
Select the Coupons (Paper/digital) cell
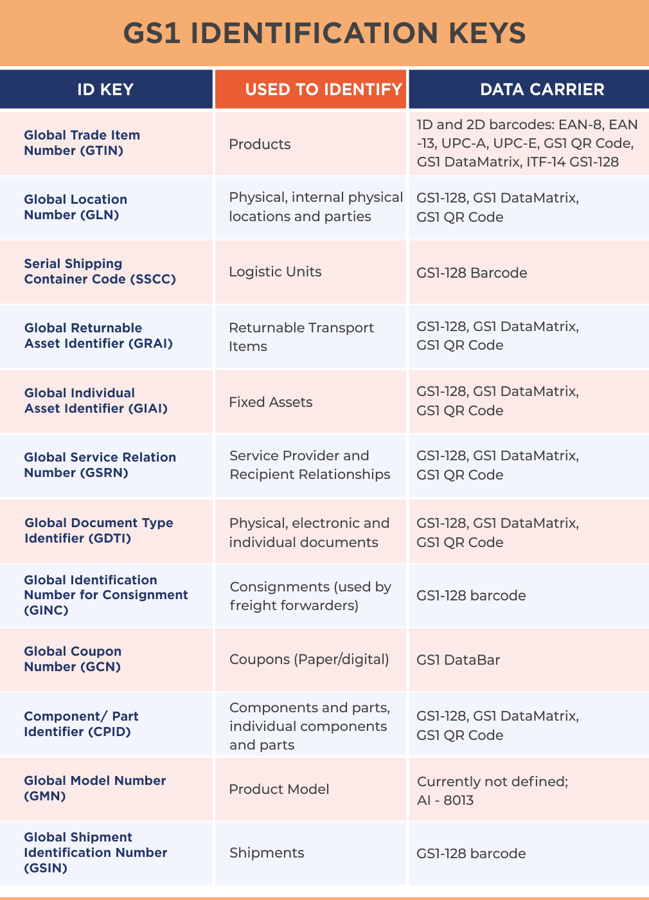309,660
